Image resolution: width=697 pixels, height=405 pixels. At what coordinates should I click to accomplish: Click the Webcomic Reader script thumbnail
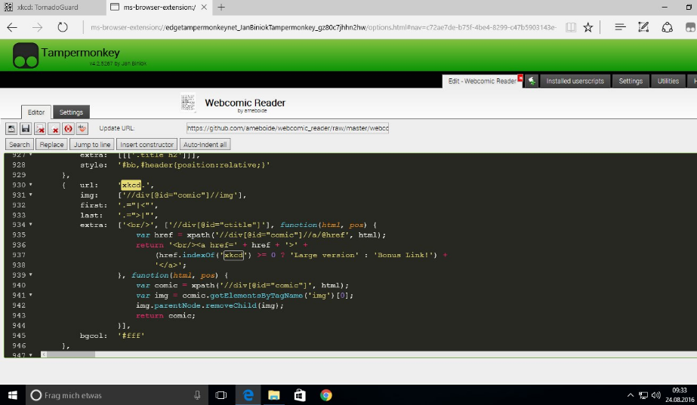point(188,103)
